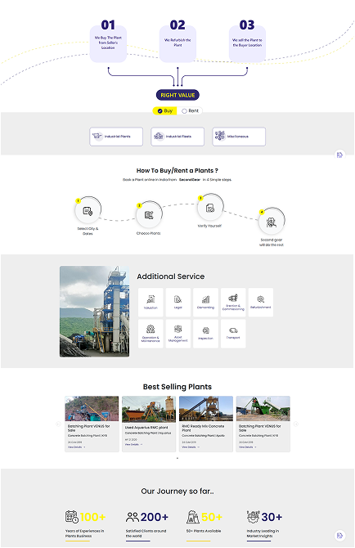Select the Rent radio option

coord(190,110)
